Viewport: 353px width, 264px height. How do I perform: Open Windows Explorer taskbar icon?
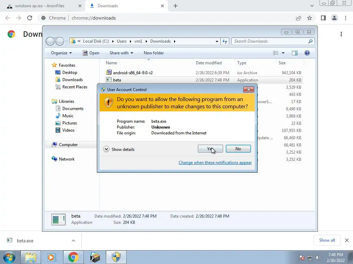(31, 257)
